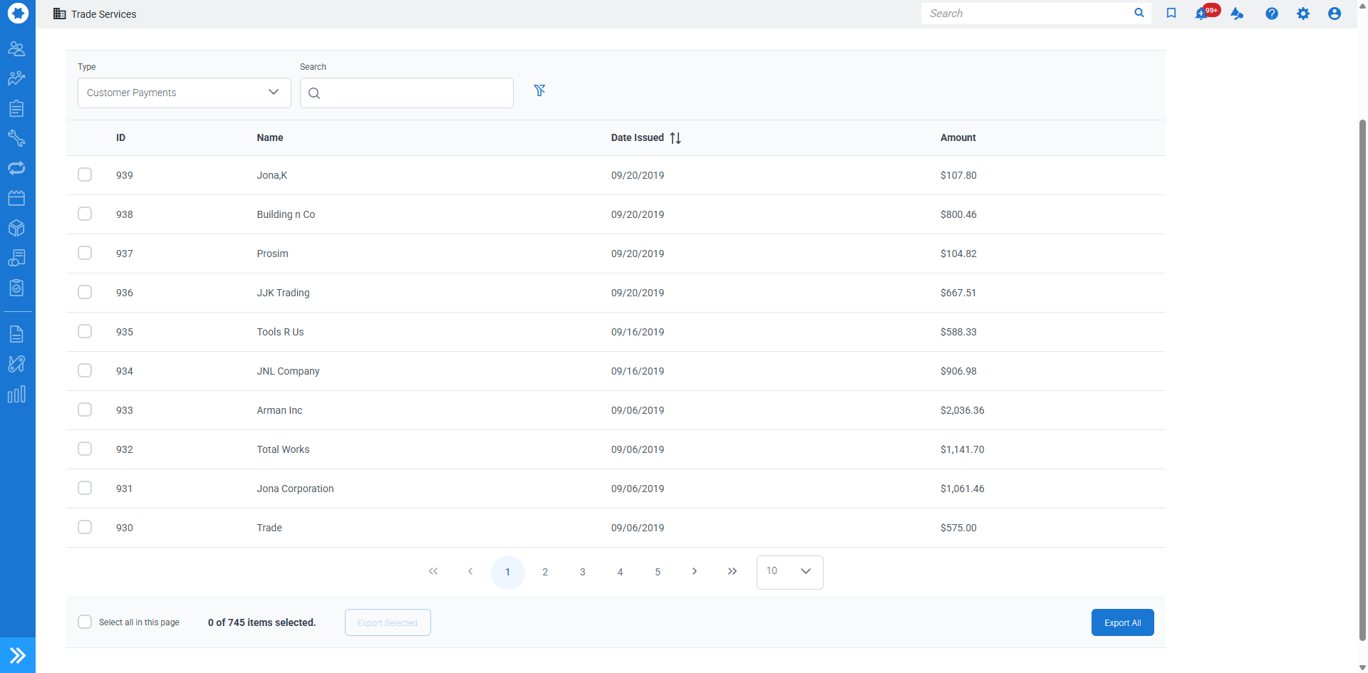Open the bar chart reports icon in sidebar
The image size is (1368, 673).
17,394
